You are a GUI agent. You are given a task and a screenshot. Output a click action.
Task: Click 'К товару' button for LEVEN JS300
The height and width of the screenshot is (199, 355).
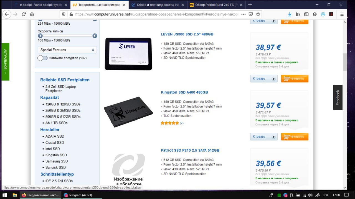tap(264, 79)
